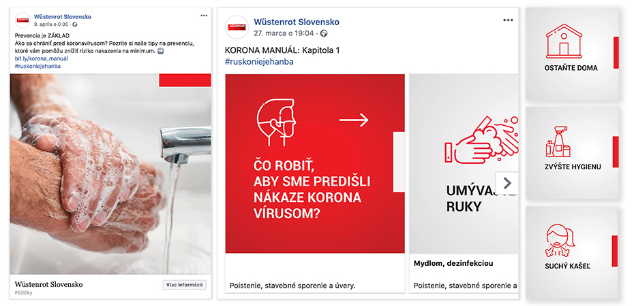The width and height of the screenshot is (634, 306).
Task: Open the Wüstenrot Slovensko page name on the carousel post
Action: pos(297,22)
